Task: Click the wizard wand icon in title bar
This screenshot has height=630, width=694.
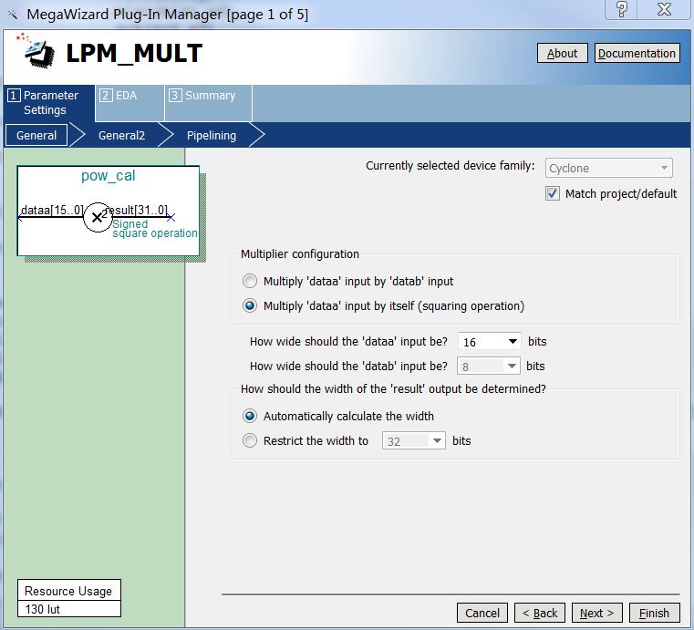Action: [x=14, y=15]
